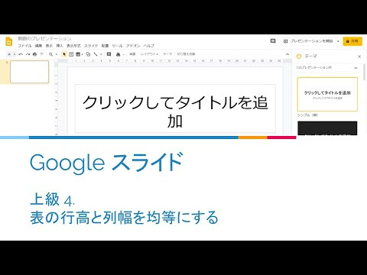Select the shape tool icon

[x=88, y=54]
